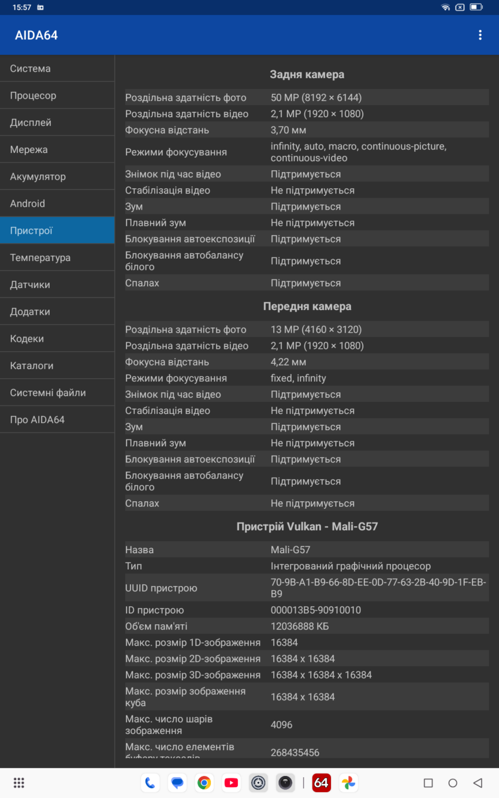Open YouTube from the taskbar
Viewport: 499px width, 798px height.
[x=231, y=782]
